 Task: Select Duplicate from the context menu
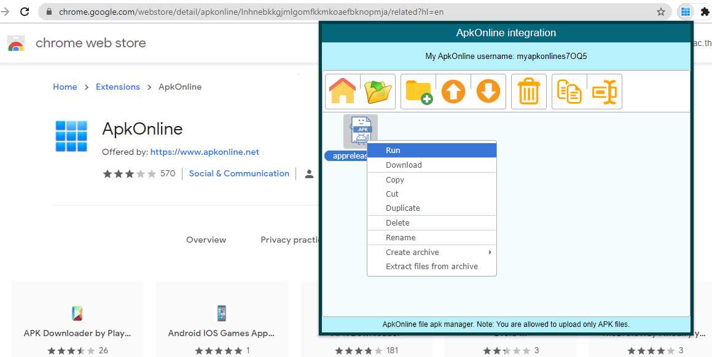pyautogui.click(x=403, y=208)
